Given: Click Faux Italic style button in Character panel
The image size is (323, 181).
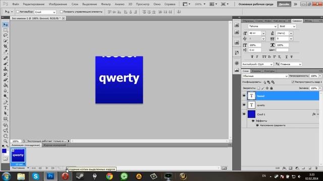Looking at the screenshot, I should [257, 57].
